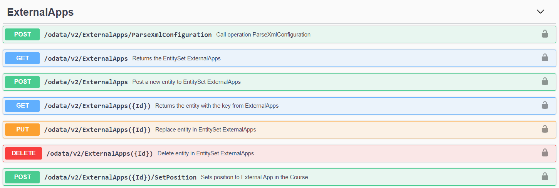The height and width of the screenshot is (188, 559).
Task: Click 'Delete entity in EntitySet ExternalApps' description
Action: [x=206, y=153]
